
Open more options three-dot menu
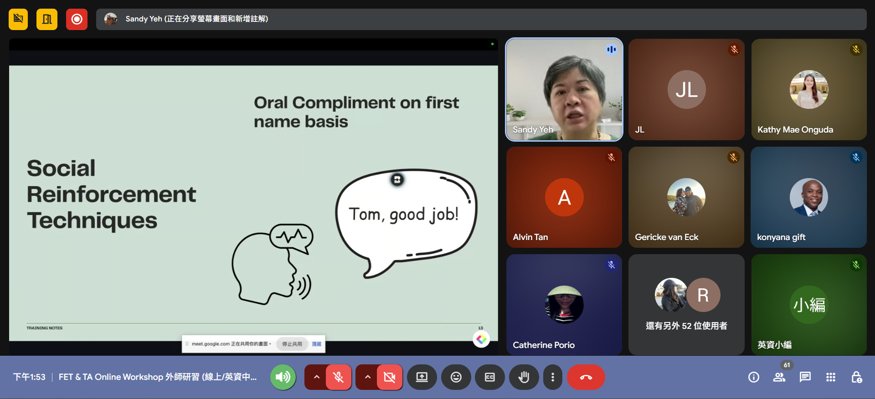(552, 377)
